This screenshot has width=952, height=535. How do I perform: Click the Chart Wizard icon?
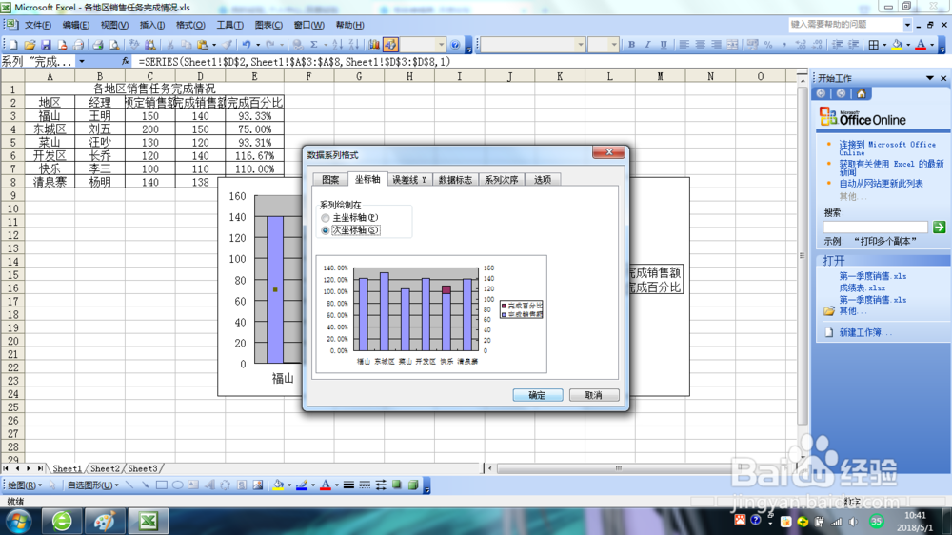coord(374,45)
